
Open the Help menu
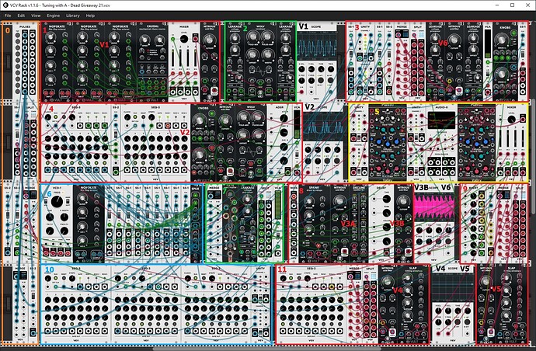90,16
